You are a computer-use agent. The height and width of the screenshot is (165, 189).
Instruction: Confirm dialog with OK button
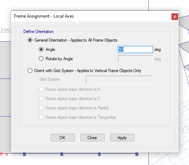pos(63,138)
